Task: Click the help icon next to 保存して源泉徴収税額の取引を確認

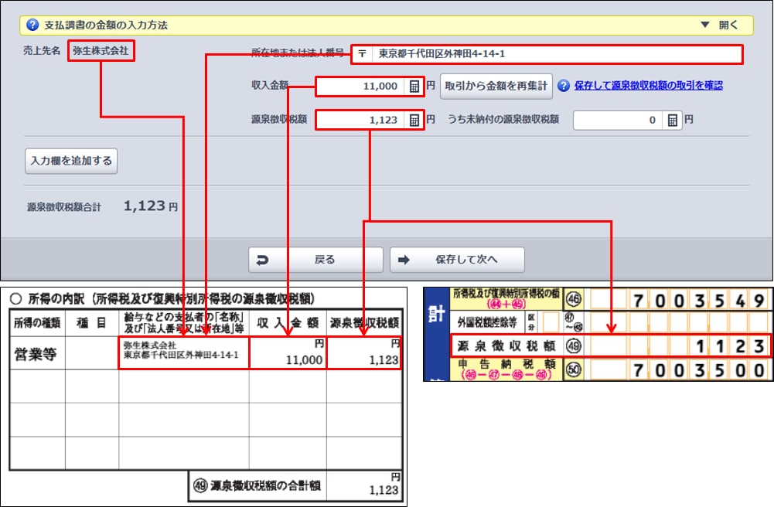Action: coord(564,86)
